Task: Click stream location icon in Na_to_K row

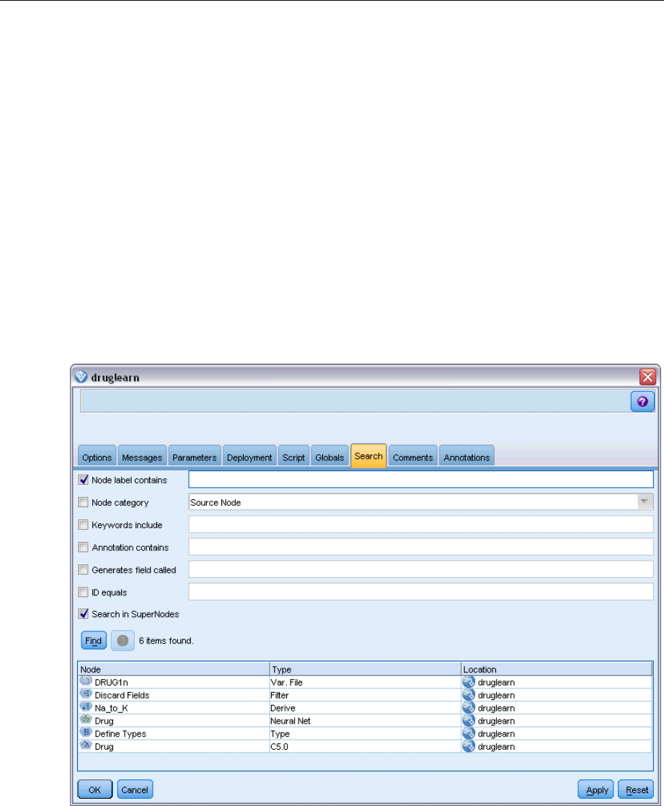Action: click(469, 708)
